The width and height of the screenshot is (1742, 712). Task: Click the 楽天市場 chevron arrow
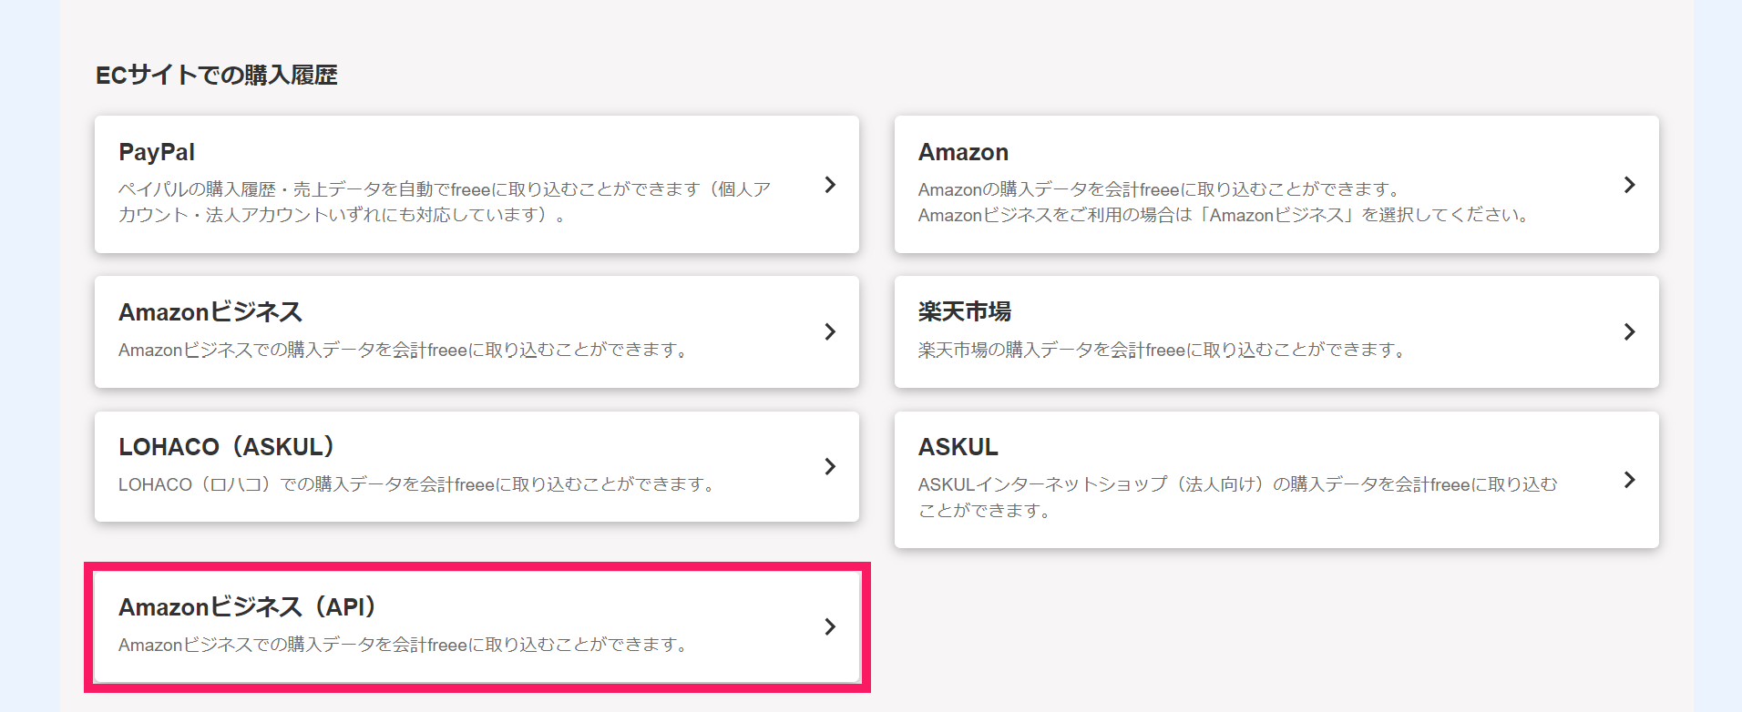point(1630,332)
